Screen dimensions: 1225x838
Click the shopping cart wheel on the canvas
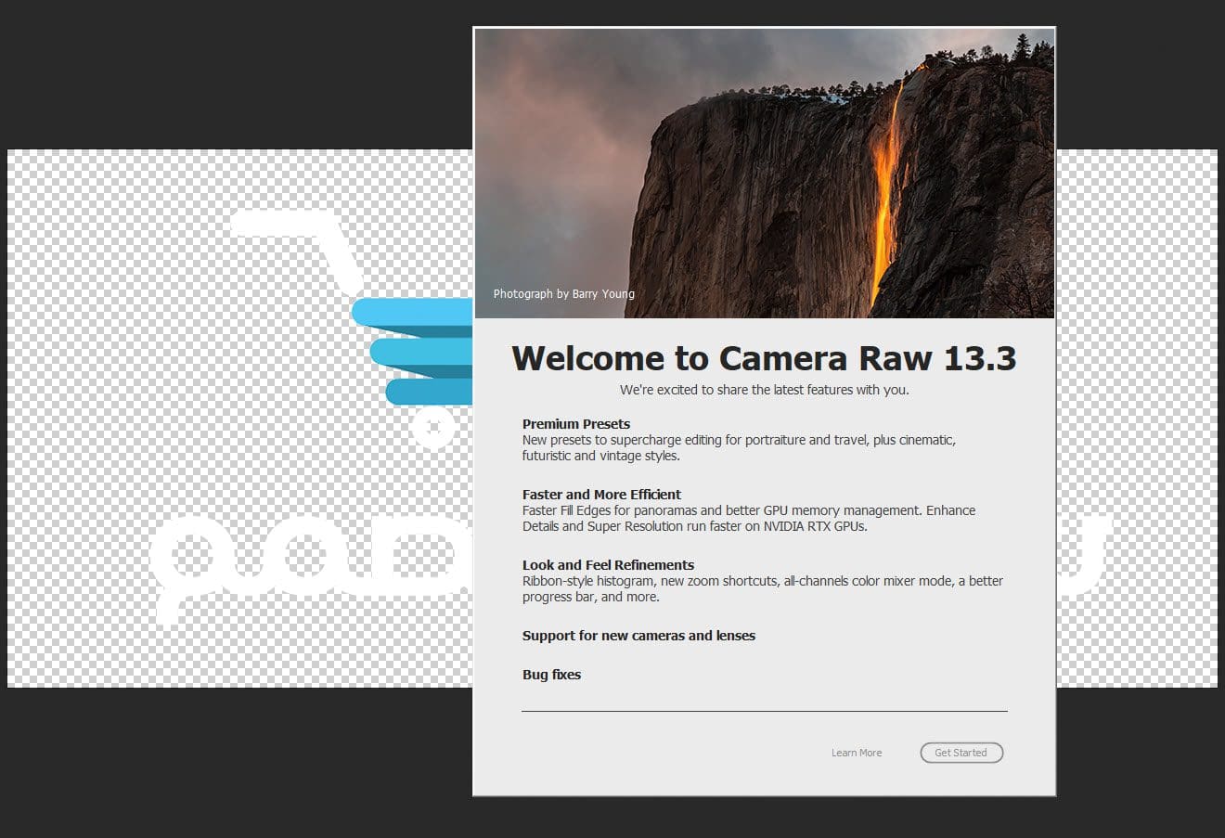pyautogui.click(x=432, y=429)
